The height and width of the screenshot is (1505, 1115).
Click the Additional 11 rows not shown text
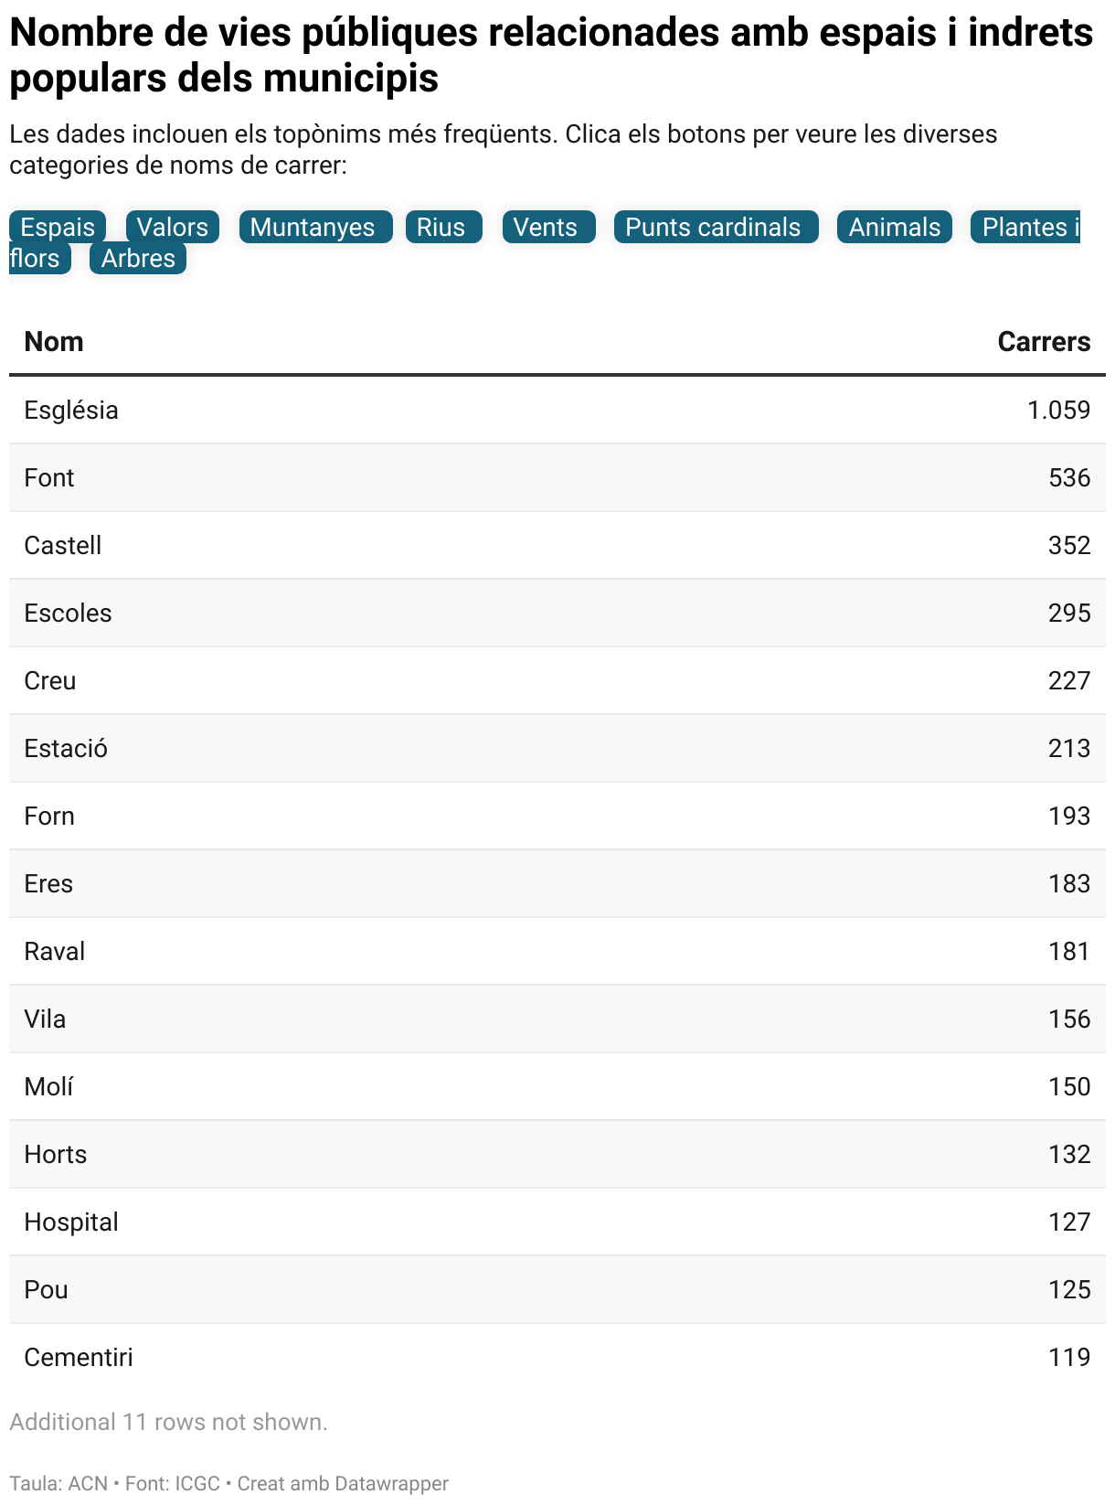click(x=168, y=1422)
